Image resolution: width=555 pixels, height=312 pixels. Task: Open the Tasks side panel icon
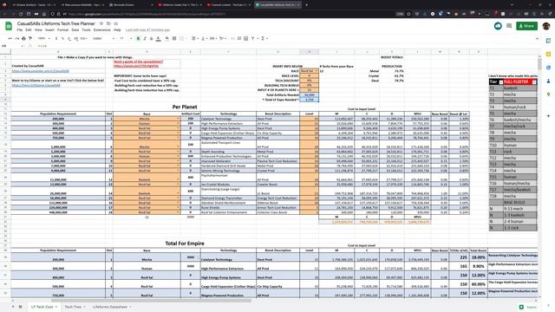pyautogui.click(x=548, y=68)
